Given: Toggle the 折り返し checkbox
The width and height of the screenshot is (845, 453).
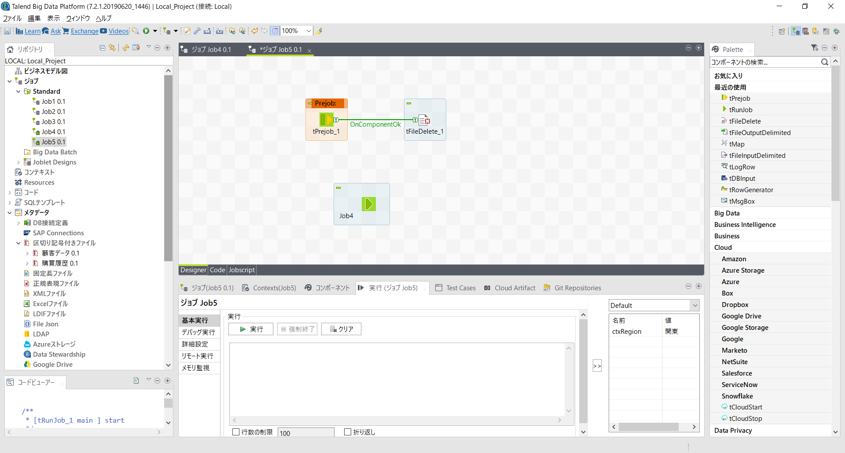Looking at the screenshot, I should (348, 432).
